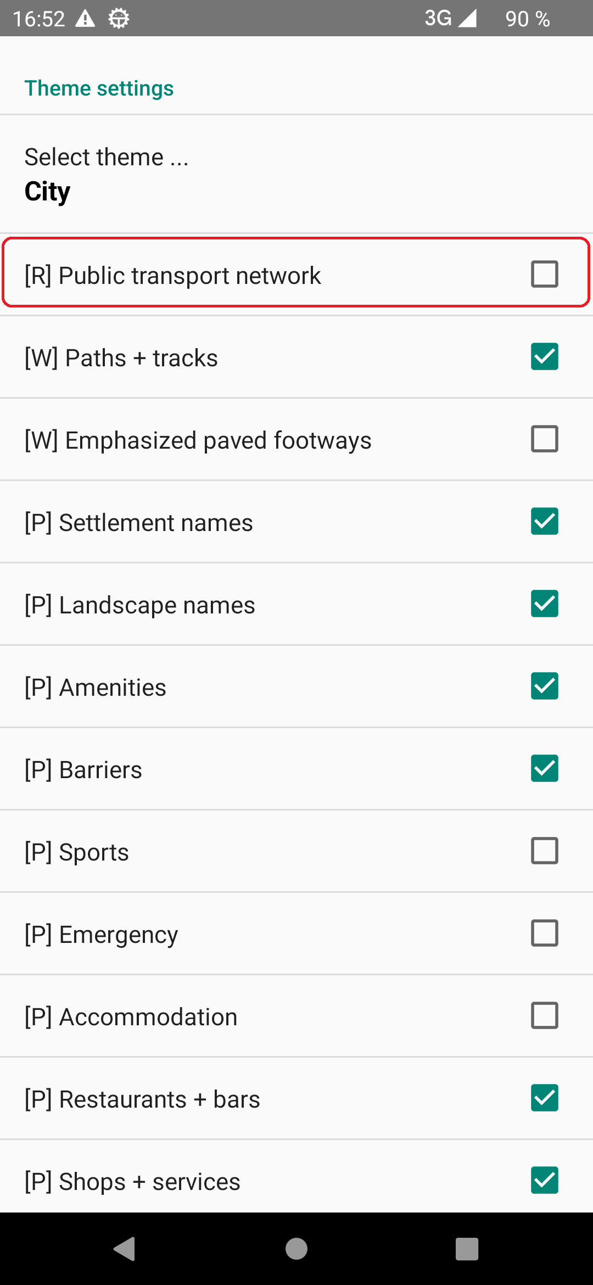Open recent apps with square button

[467, 1249]
